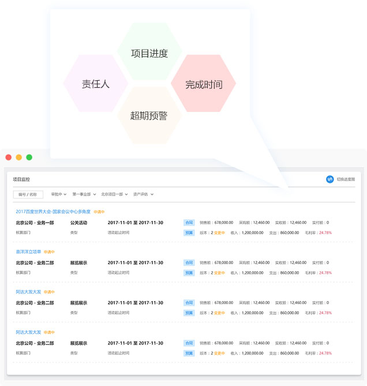Click the green macOS maximize window dot
367x386 pixels.
tap(29, 157)
